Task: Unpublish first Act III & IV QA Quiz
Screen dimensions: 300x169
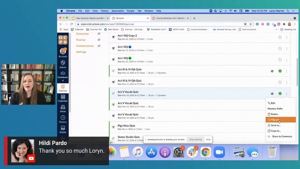Action: (x=280, y=71)
